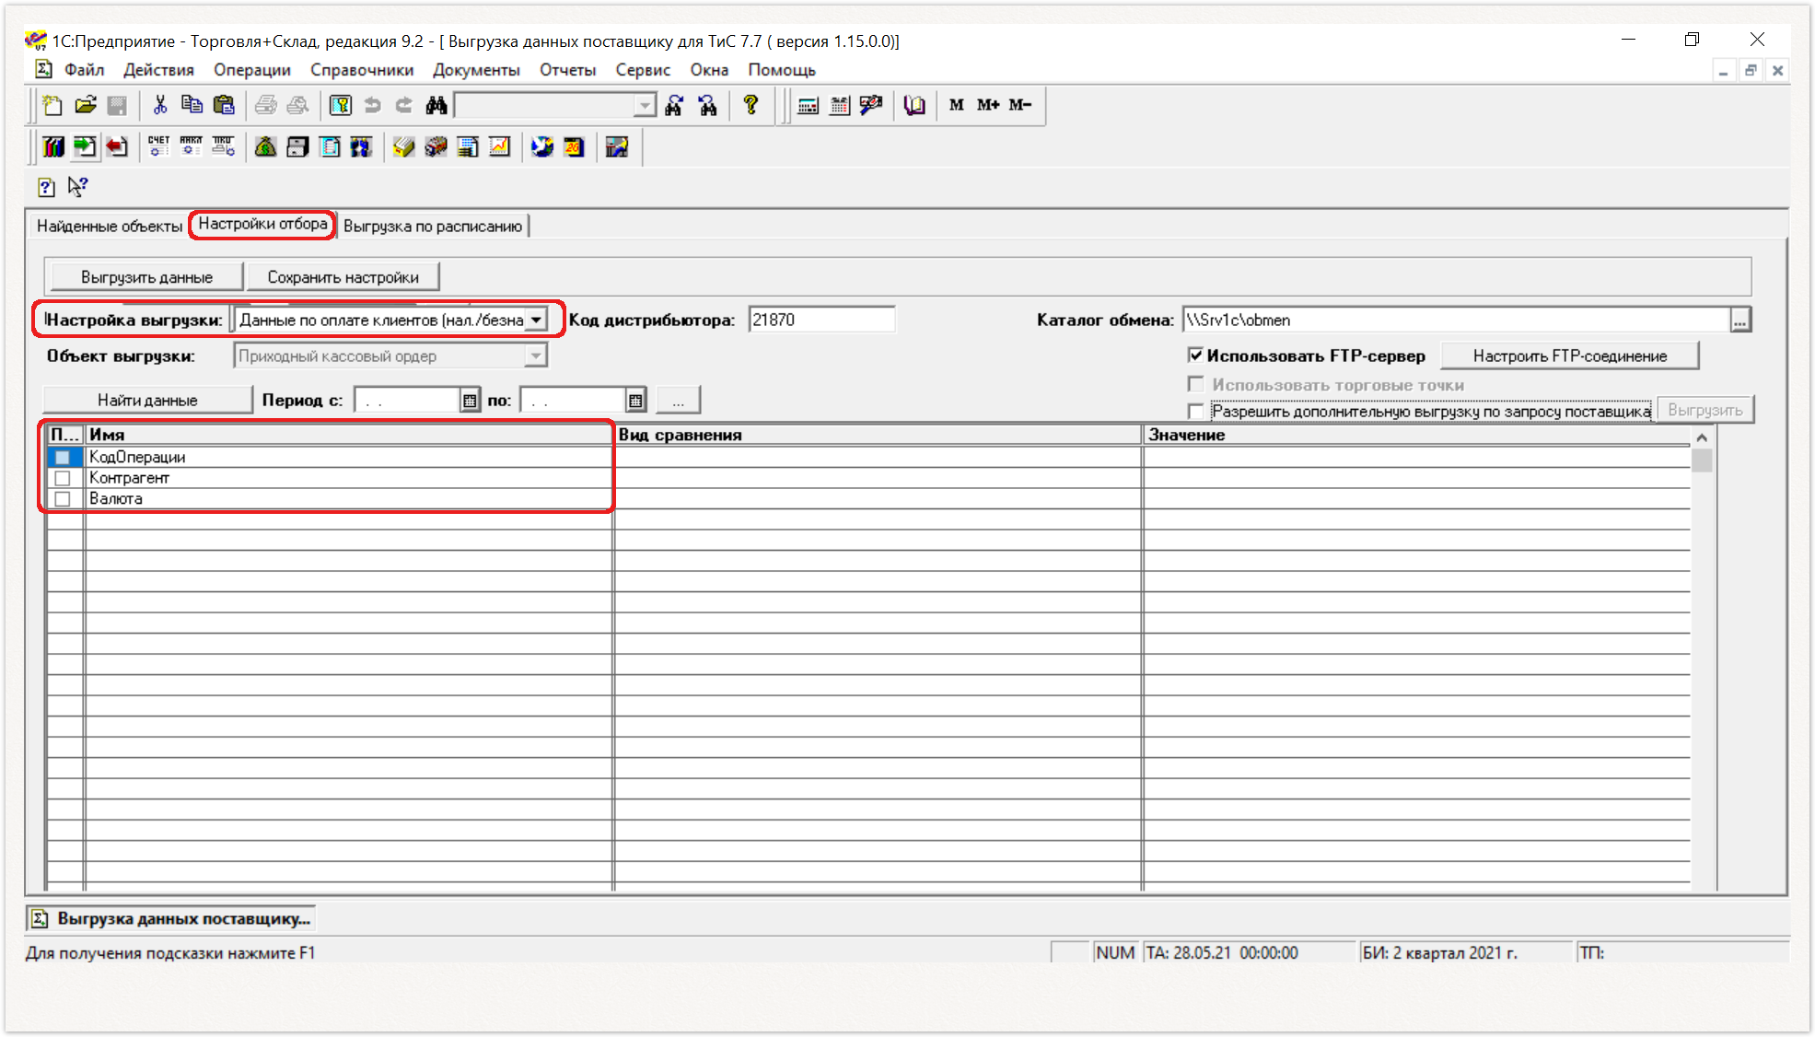
Task: Click the Каталог обмена path field
Action: coord(1456,320)
